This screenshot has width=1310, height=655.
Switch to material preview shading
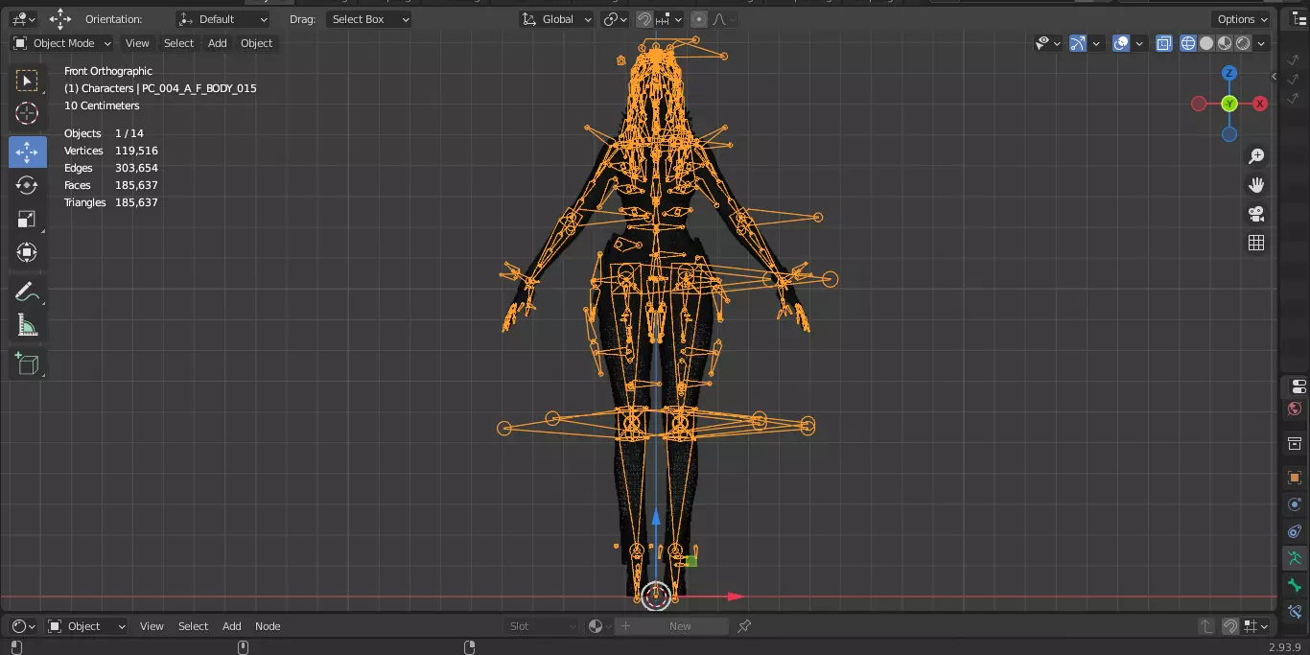[1225, 43]
